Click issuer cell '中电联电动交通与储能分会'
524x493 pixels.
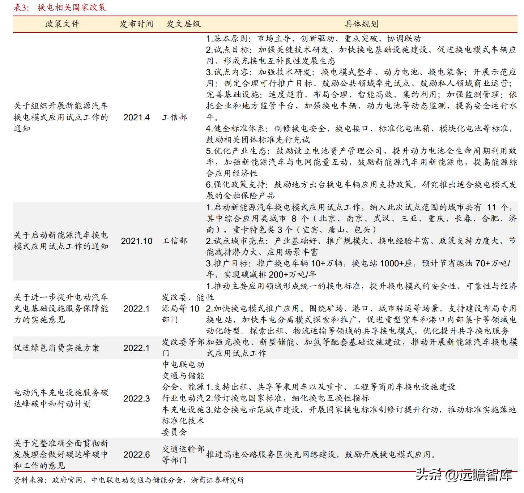point(183,398)
